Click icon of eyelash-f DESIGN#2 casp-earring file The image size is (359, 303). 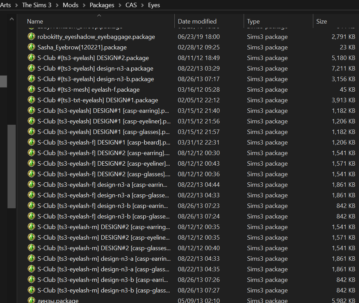click(x=31, y=153)
